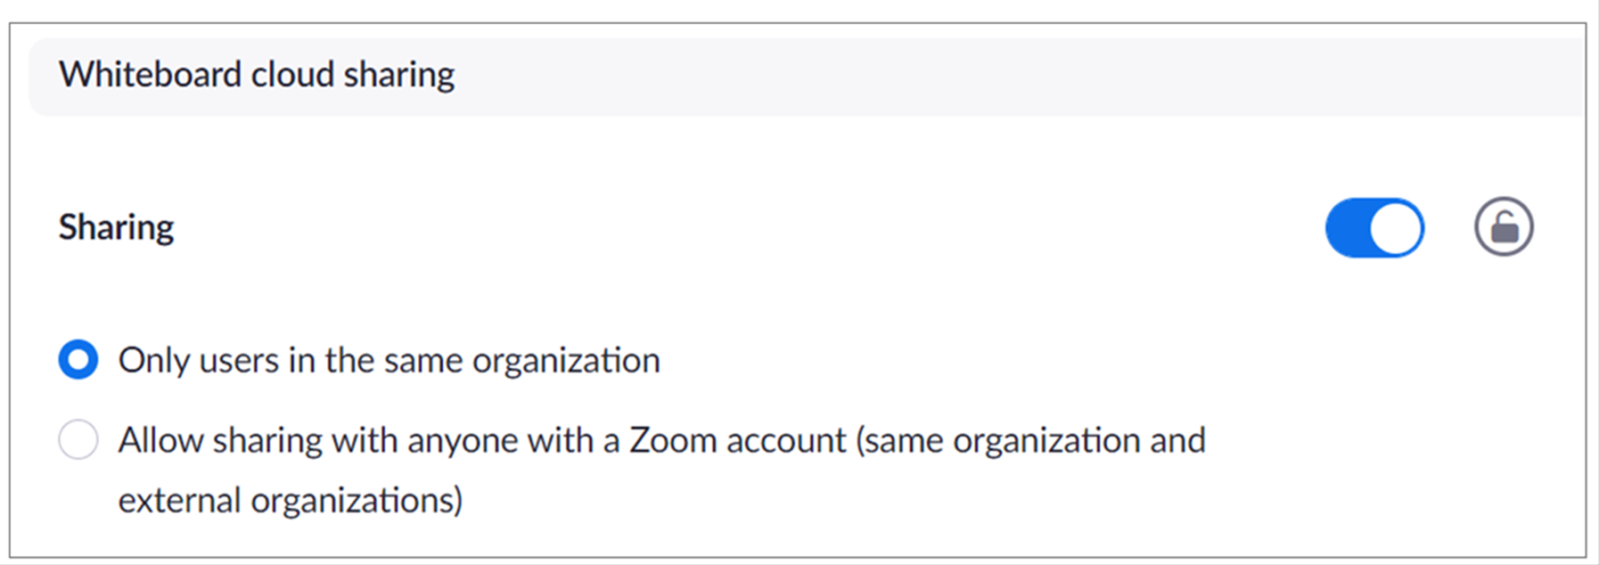Lock the Sharing setting with the padlock

pyautogui.click(x=1504, y=227)
